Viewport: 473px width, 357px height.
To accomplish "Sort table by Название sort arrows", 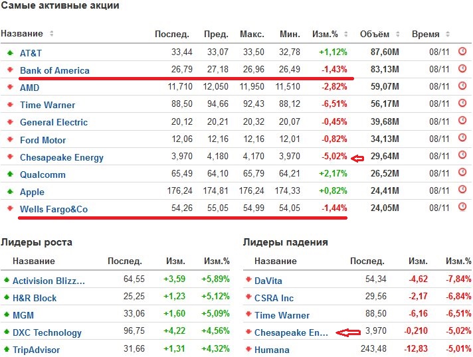I will pyautogui.click(x=52, y=34).
